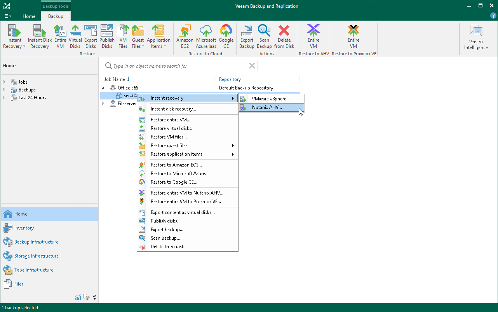Image resolution: width=498 pixels, height=312 pixels.
Task: Click the Restore to Microsoft Azure IaaS icon
Action: 206,36
